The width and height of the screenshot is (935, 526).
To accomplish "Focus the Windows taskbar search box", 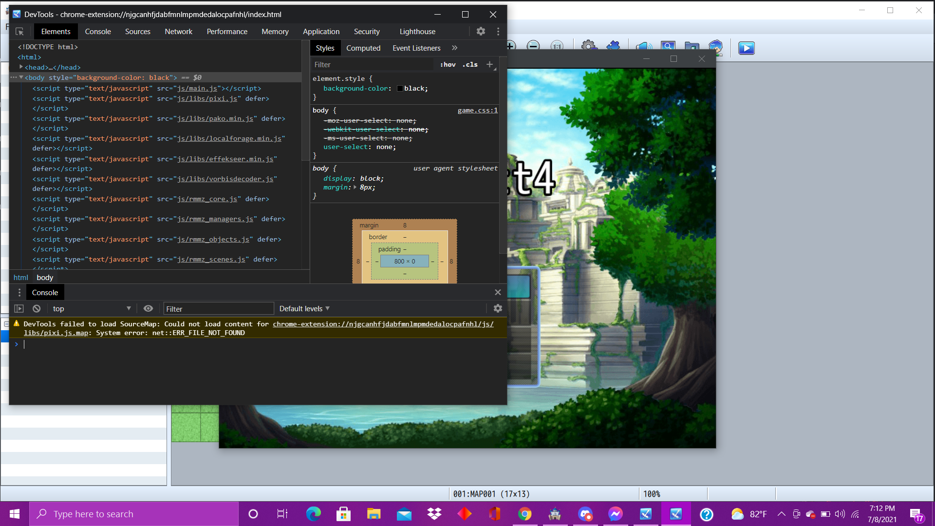I will click(x=134, y=514).
